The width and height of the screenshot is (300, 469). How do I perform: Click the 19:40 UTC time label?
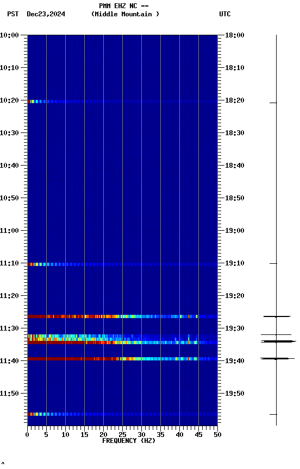tap(235, 361)
